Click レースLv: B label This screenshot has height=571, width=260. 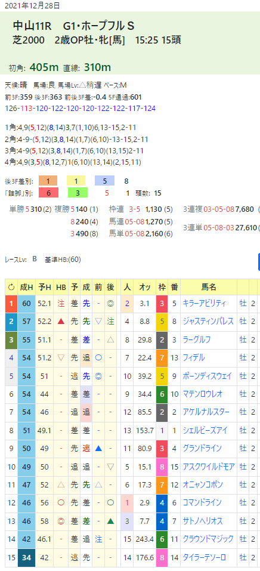click(x=21, y=260)
